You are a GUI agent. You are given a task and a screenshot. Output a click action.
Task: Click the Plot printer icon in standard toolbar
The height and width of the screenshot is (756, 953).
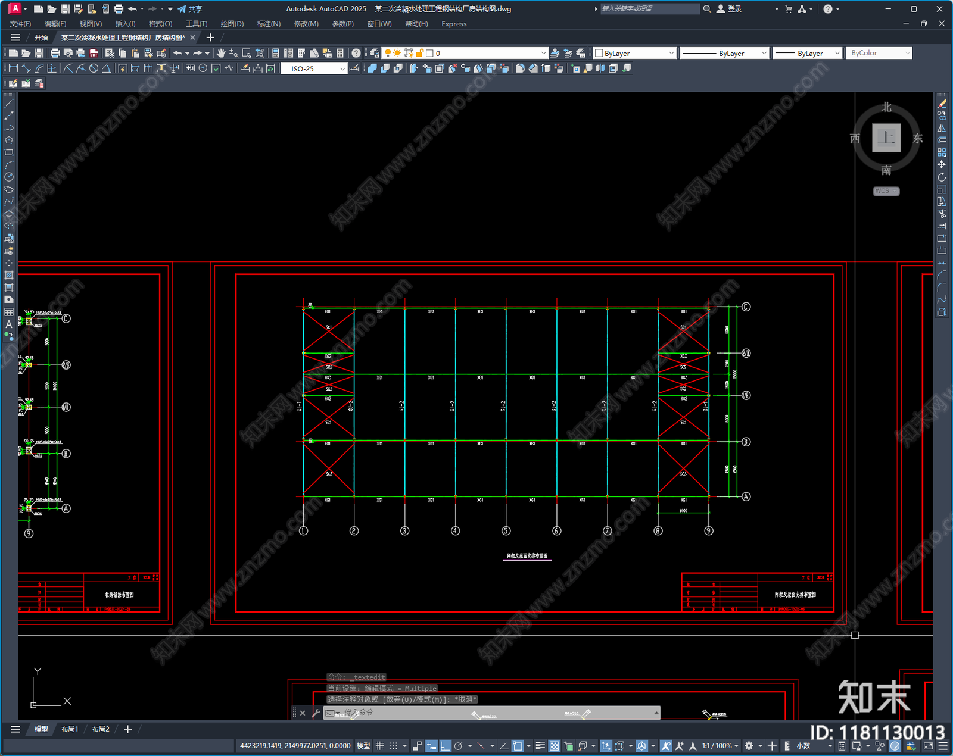[x=55, y=53]
